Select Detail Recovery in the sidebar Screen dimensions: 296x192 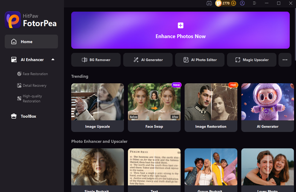click(32, 85)
